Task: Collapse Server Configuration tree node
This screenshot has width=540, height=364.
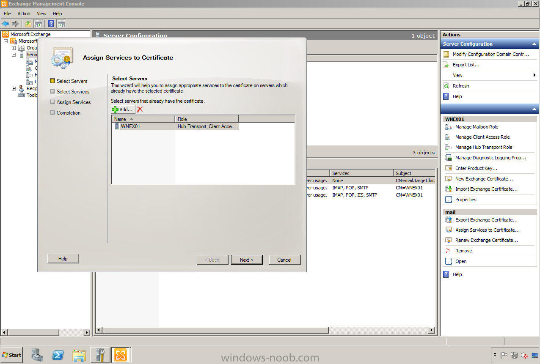Action: coord(14,55)
